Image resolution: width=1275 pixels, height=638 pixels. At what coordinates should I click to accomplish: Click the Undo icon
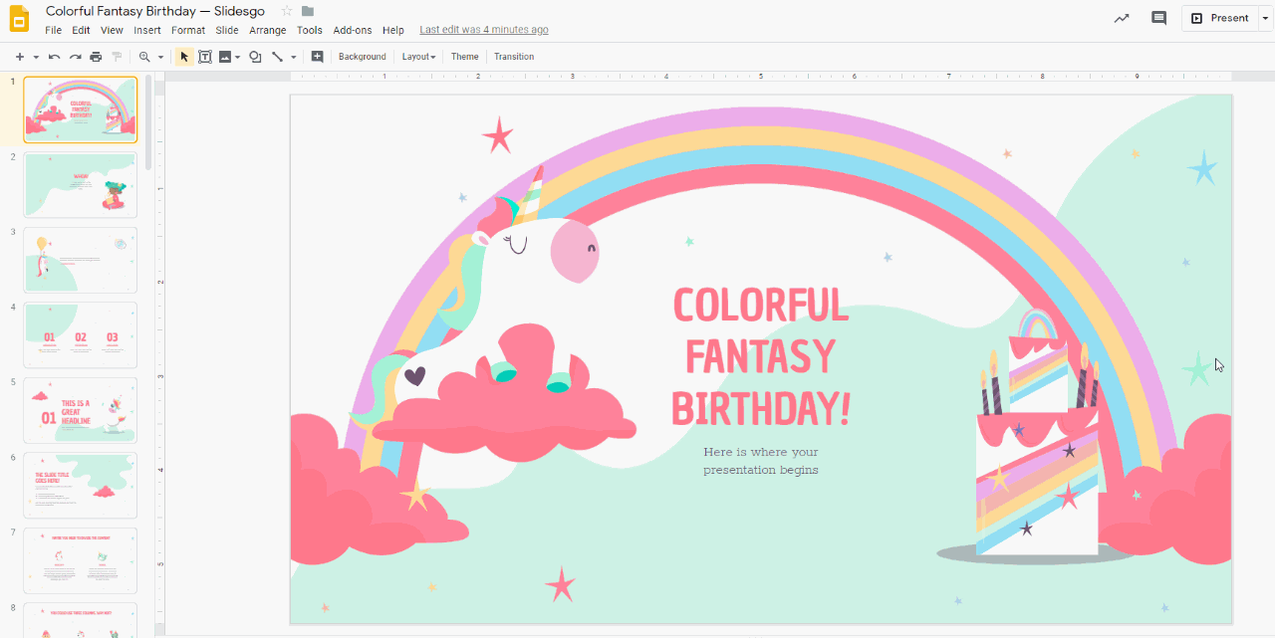click(54, 57)
